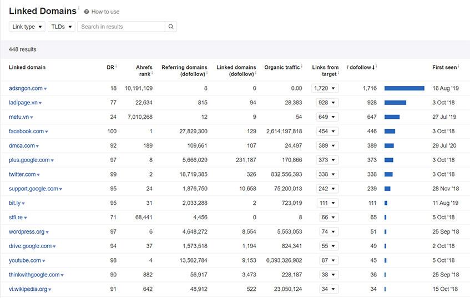Expand the 454 links dropdown for facebook.com

327,132
